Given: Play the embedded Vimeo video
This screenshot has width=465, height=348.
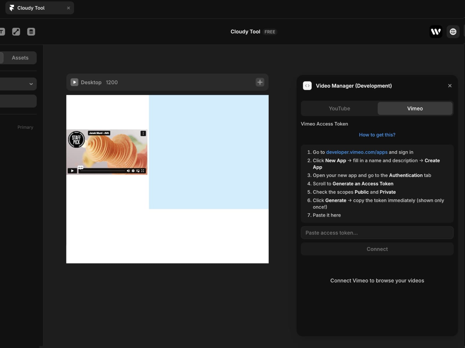Looking at the screenshot, I should (x=72, y=171).
